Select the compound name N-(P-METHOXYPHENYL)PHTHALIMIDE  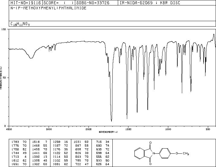pos(49,8)
